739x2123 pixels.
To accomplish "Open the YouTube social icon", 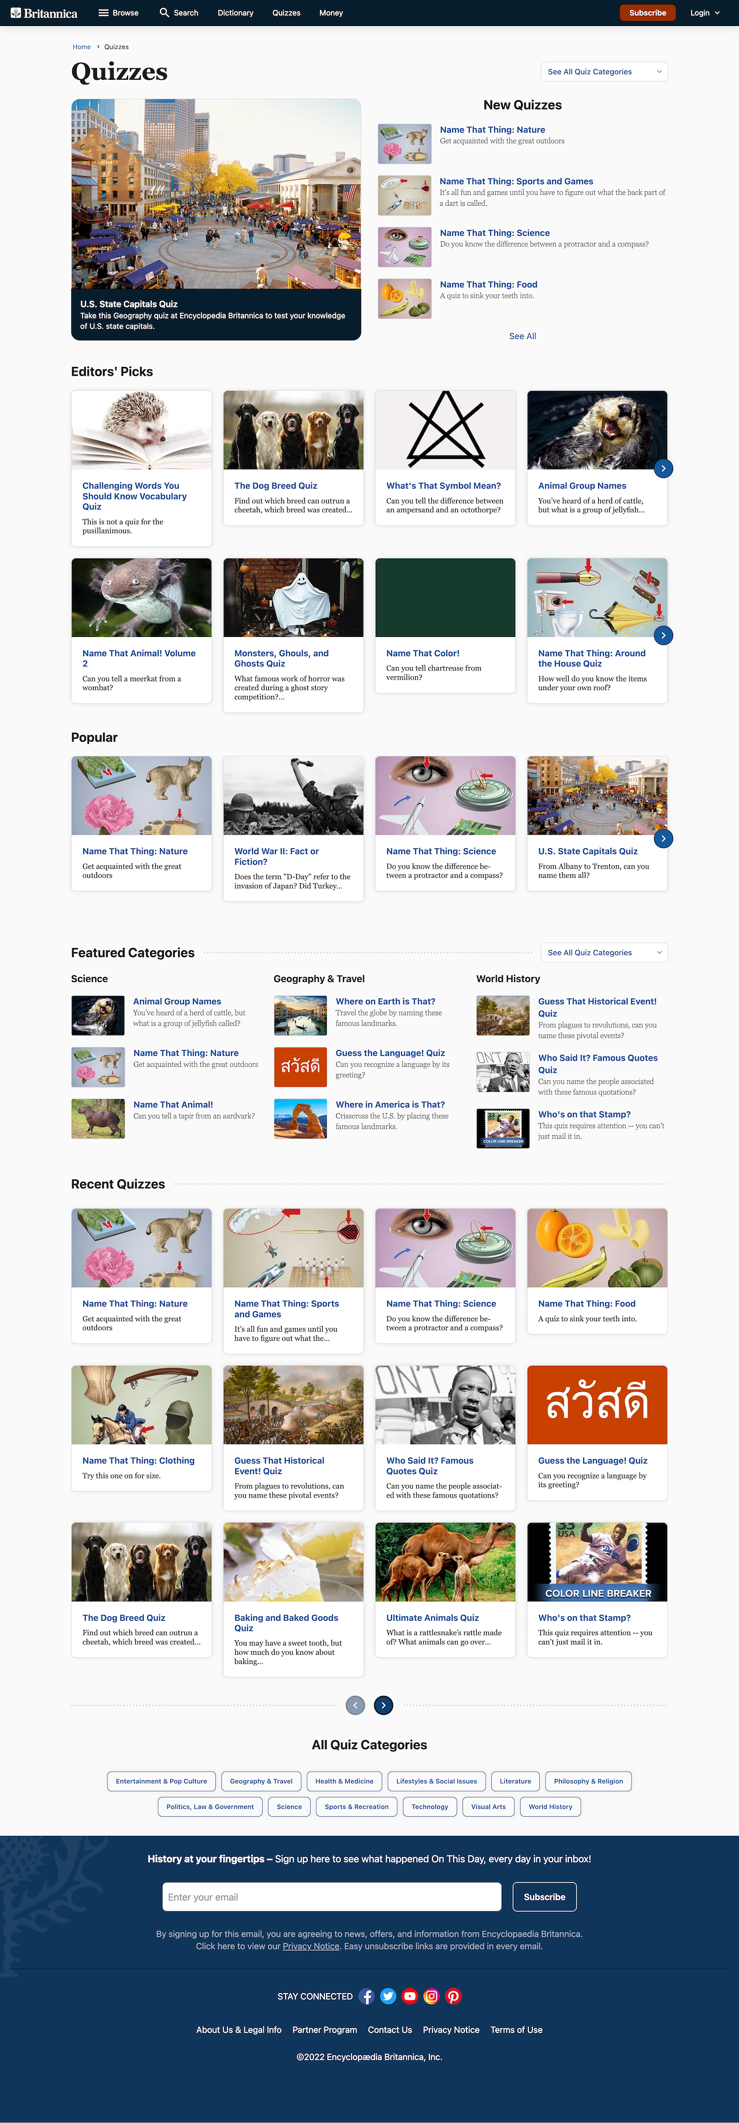I will point(410,1996).
